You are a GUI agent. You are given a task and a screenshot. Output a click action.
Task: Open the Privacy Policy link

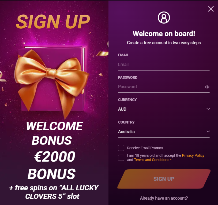[193, 155]
